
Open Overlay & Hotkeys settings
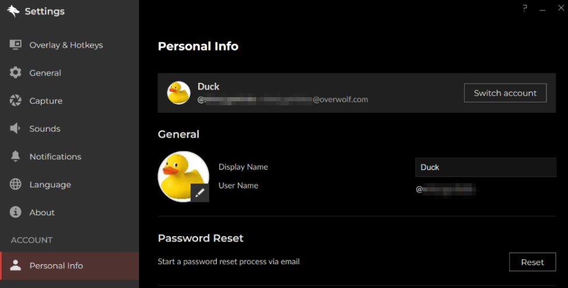69,45
